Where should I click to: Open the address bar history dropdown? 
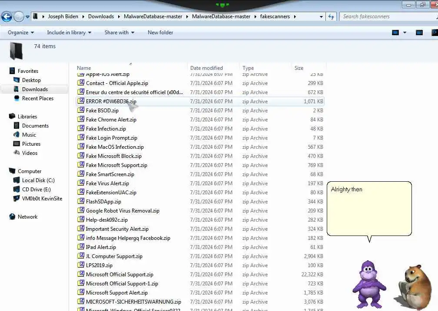tap(321, 17)
